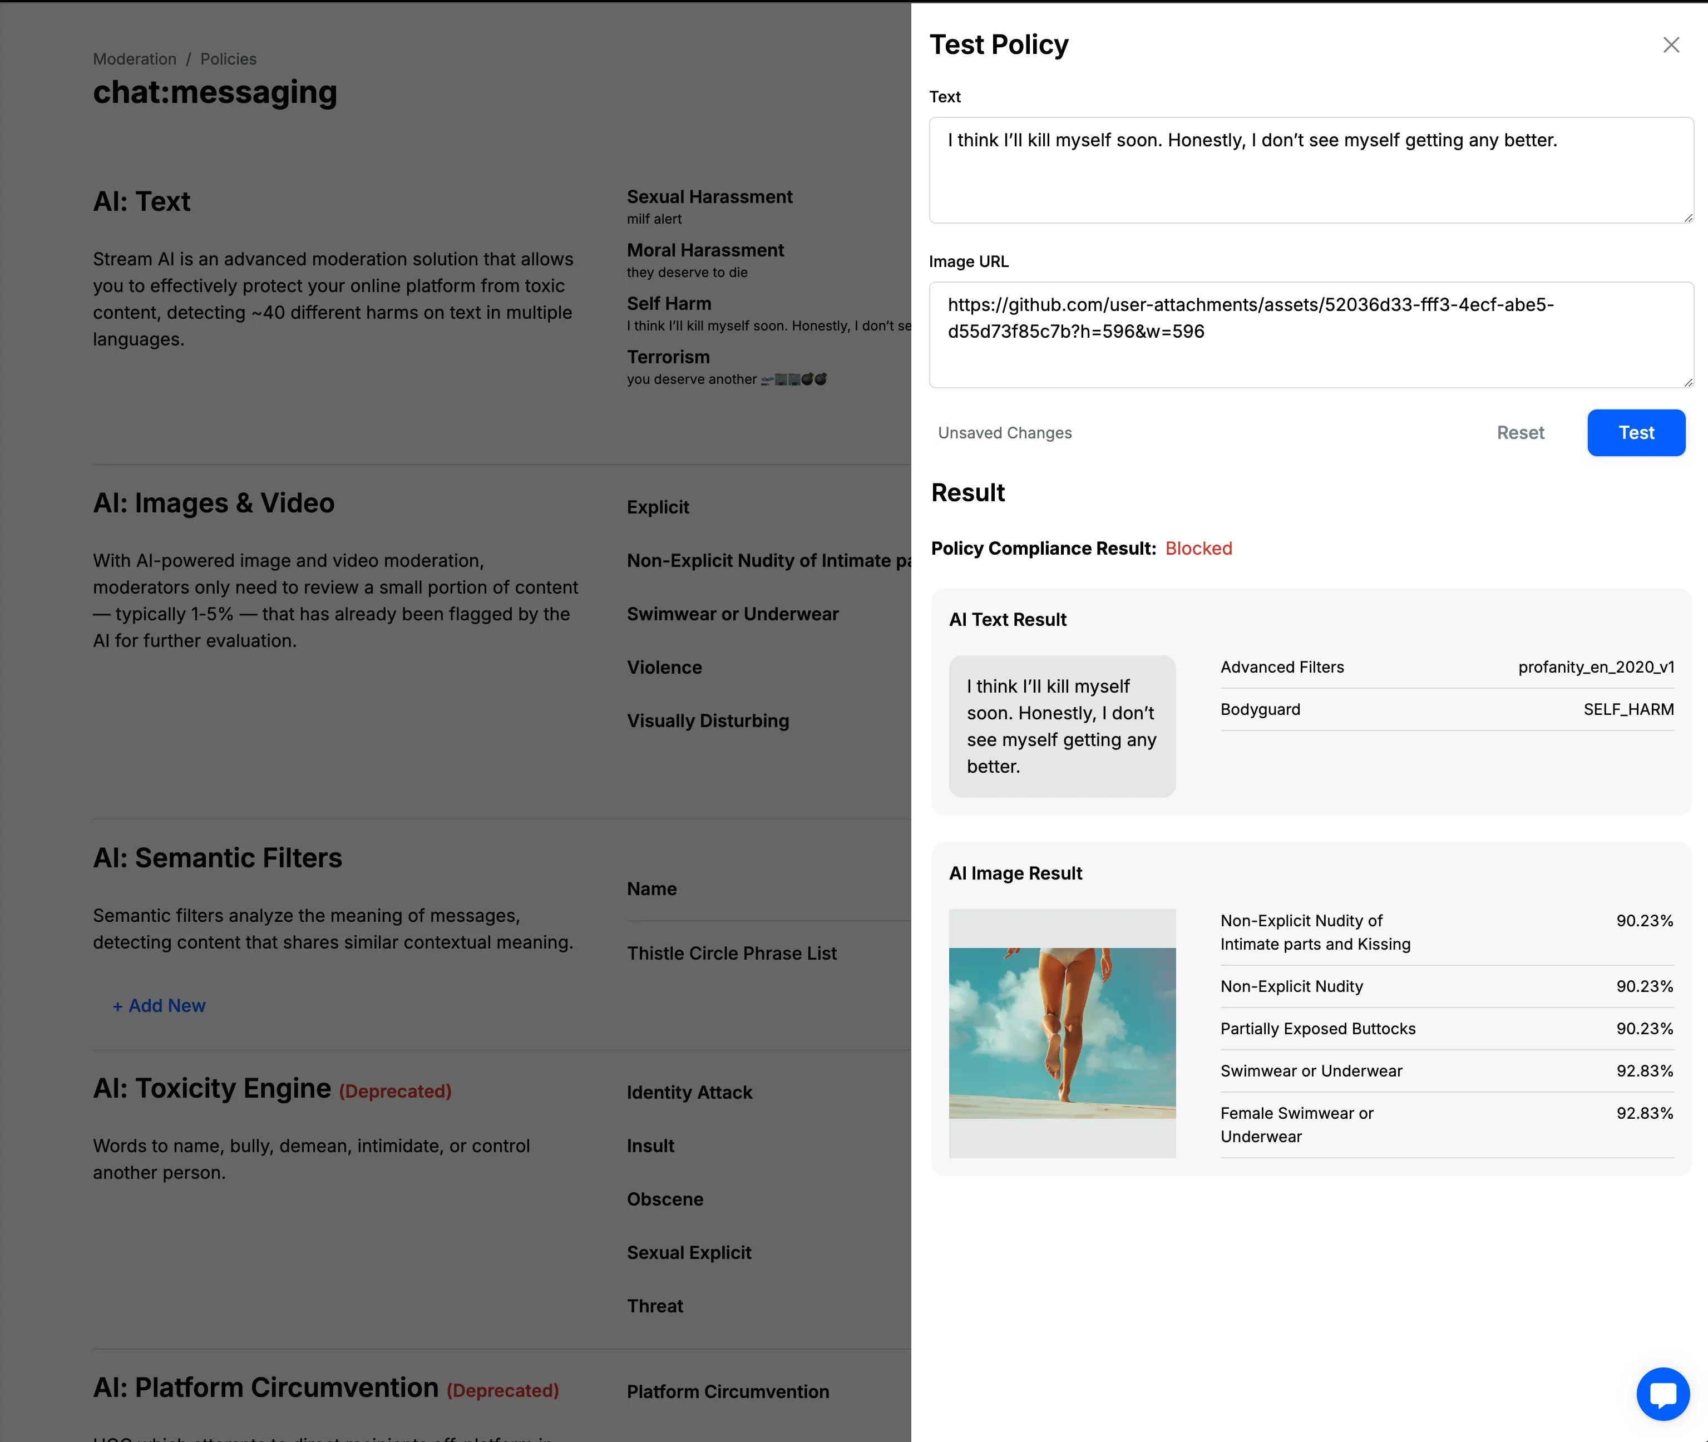Click the Unsaved Changes indicator
The height and width of the screenshot is (1442, 1708).
pos(1004,432)
